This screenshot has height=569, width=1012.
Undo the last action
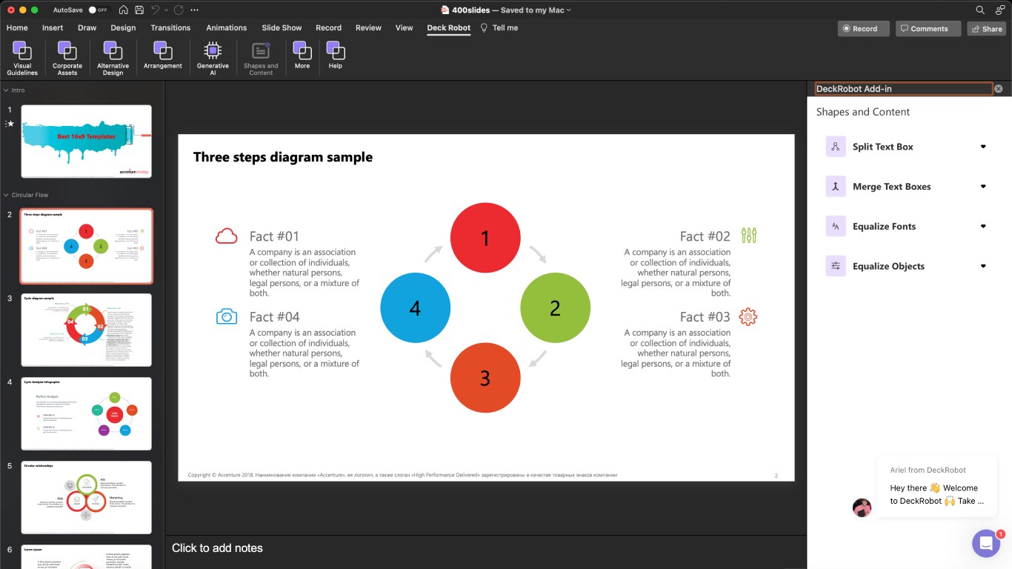(155, 10)
